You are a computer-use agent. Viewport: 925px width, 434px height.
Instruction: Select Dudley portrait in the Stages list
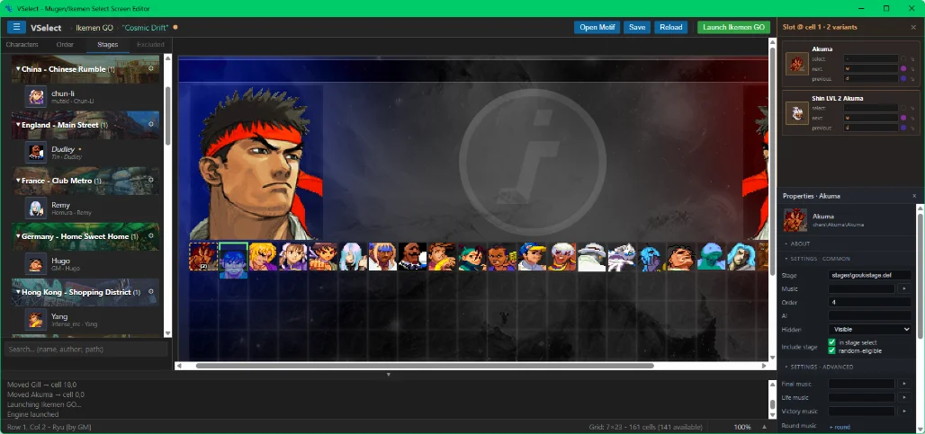point(36,153)
